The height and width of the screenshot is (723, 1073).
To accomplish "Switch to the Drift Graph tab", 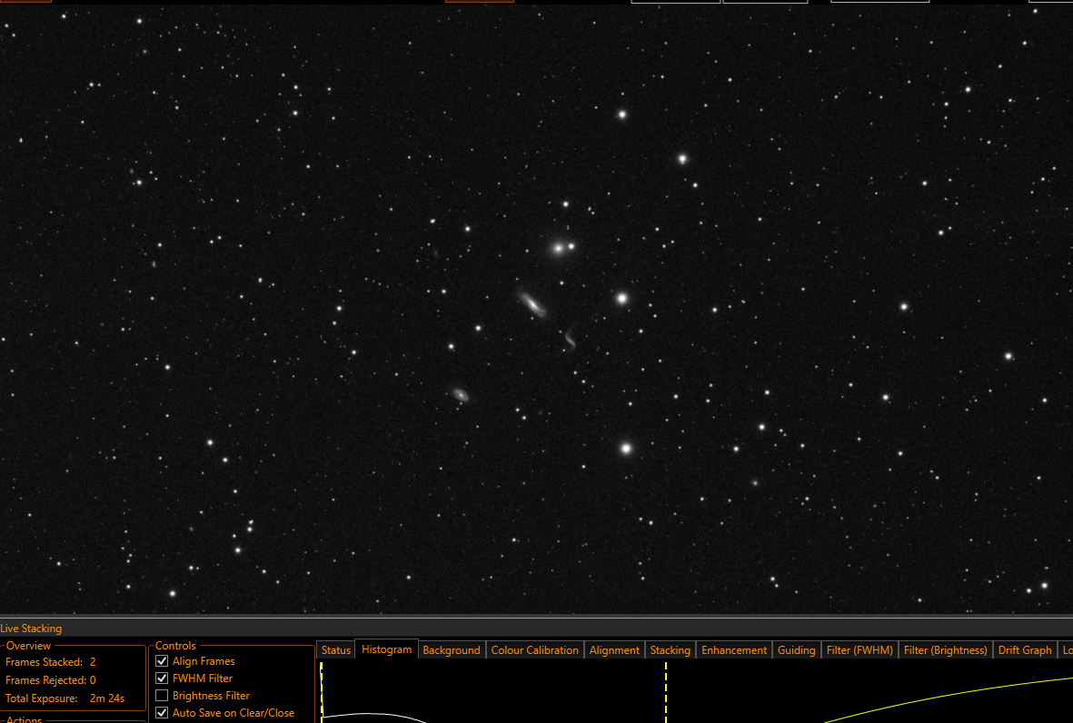I will click(1025, 649).
